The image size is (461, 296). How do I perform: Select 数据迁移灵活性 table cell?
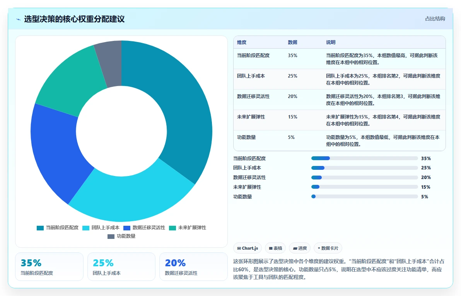tap(253, 96)
